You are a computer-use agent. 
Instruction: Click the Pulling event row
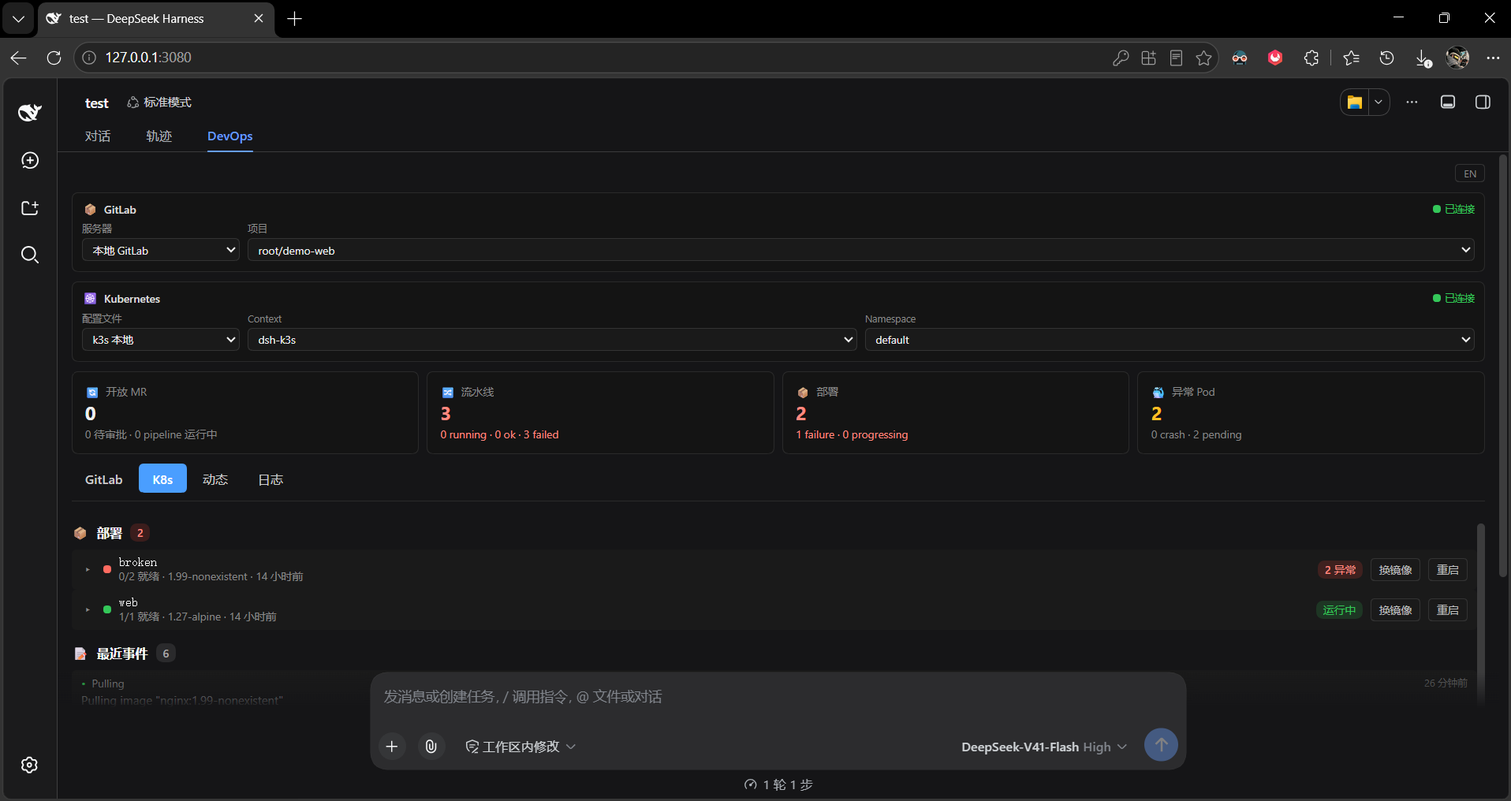tap(774, 690)
